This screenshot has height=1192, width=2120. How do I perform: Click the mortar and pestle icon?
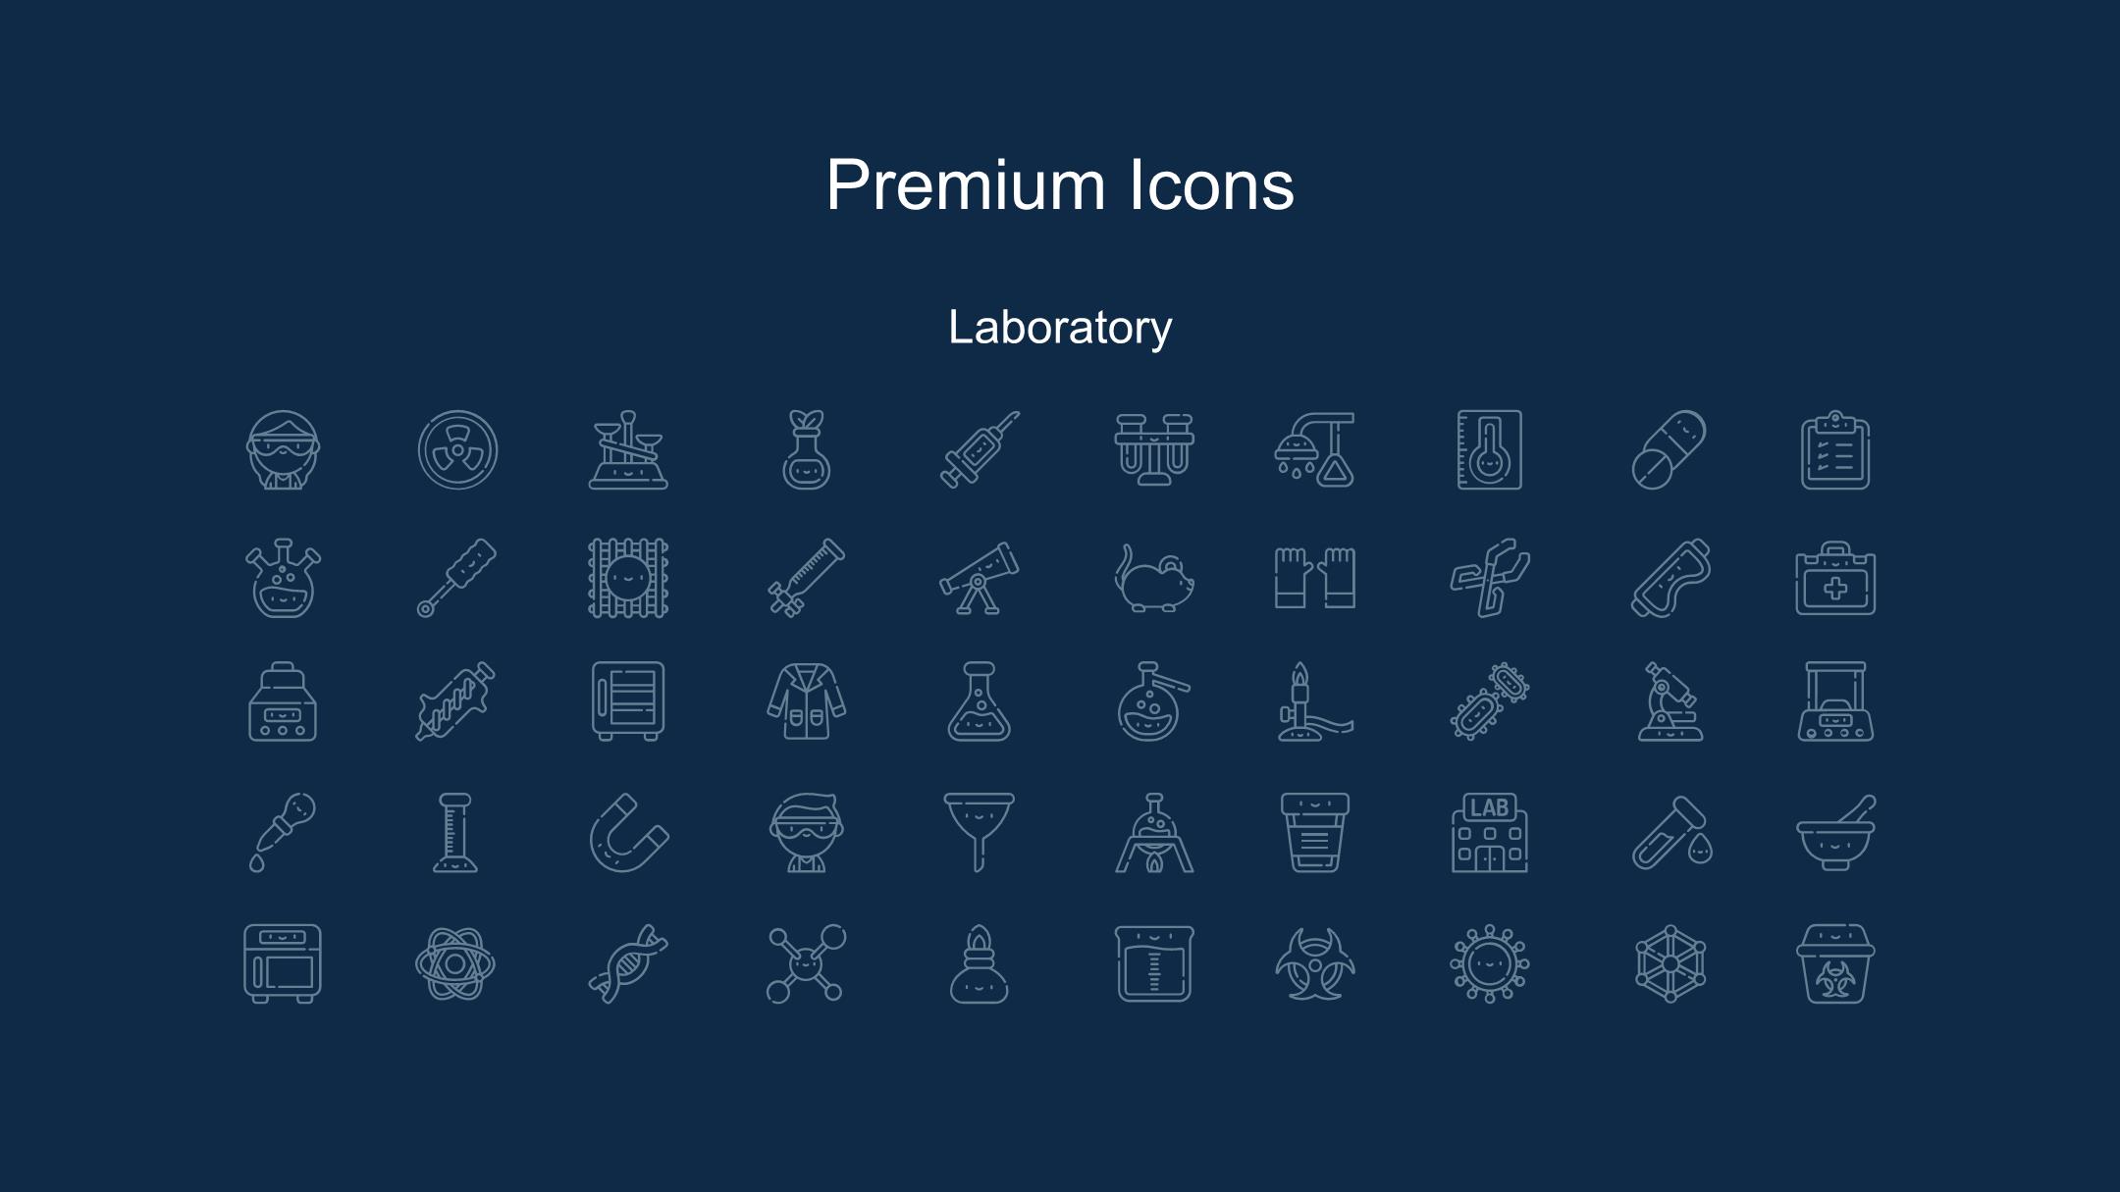[x=1835, y=833]
